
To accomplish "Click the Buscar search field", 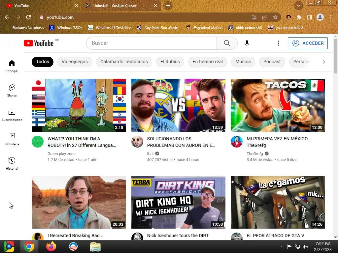I will 152,43.
